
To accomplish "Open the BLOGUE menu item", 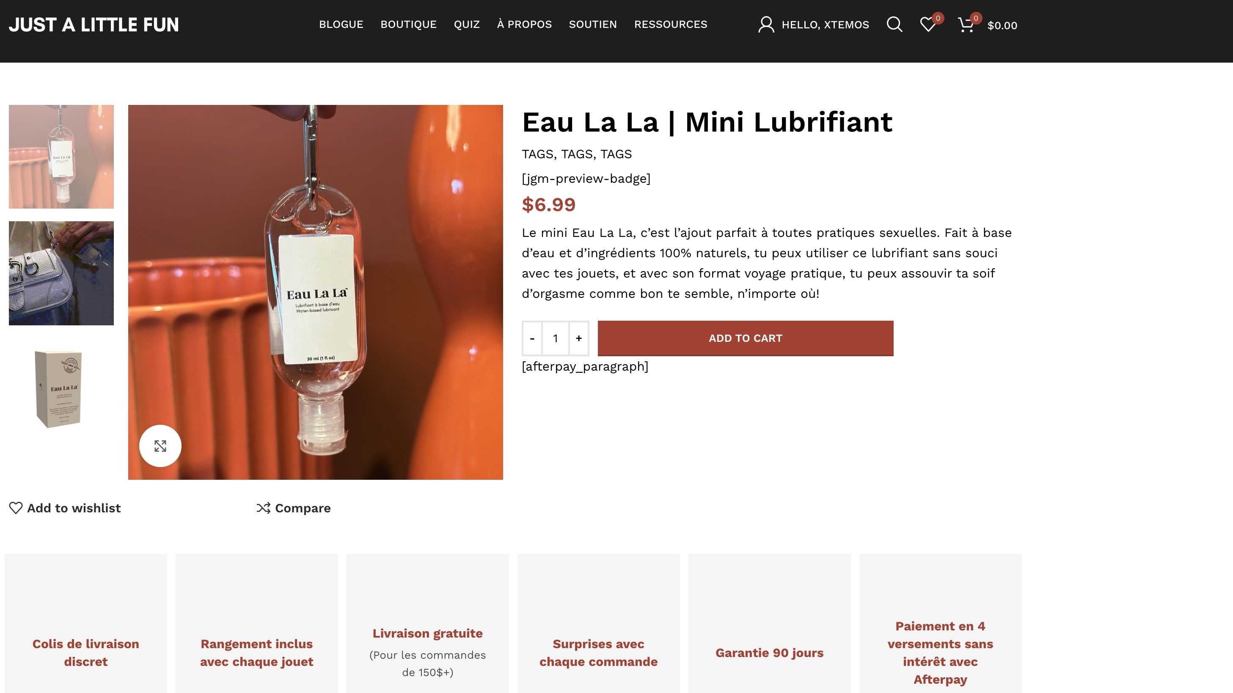I will click(341, 25).
